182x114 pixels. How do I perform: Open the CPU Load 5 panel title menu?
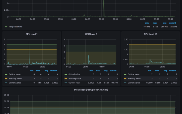91,34
